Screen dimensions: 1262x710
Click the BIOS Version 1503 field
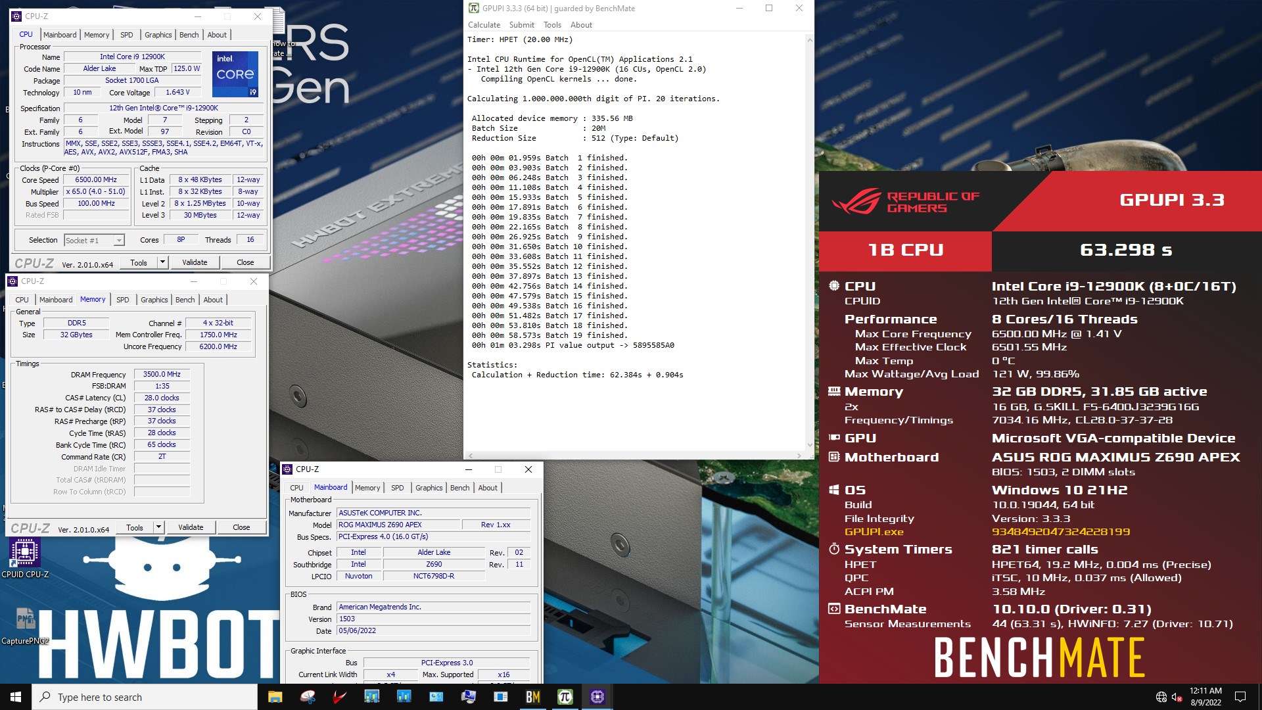pos(433,619)
